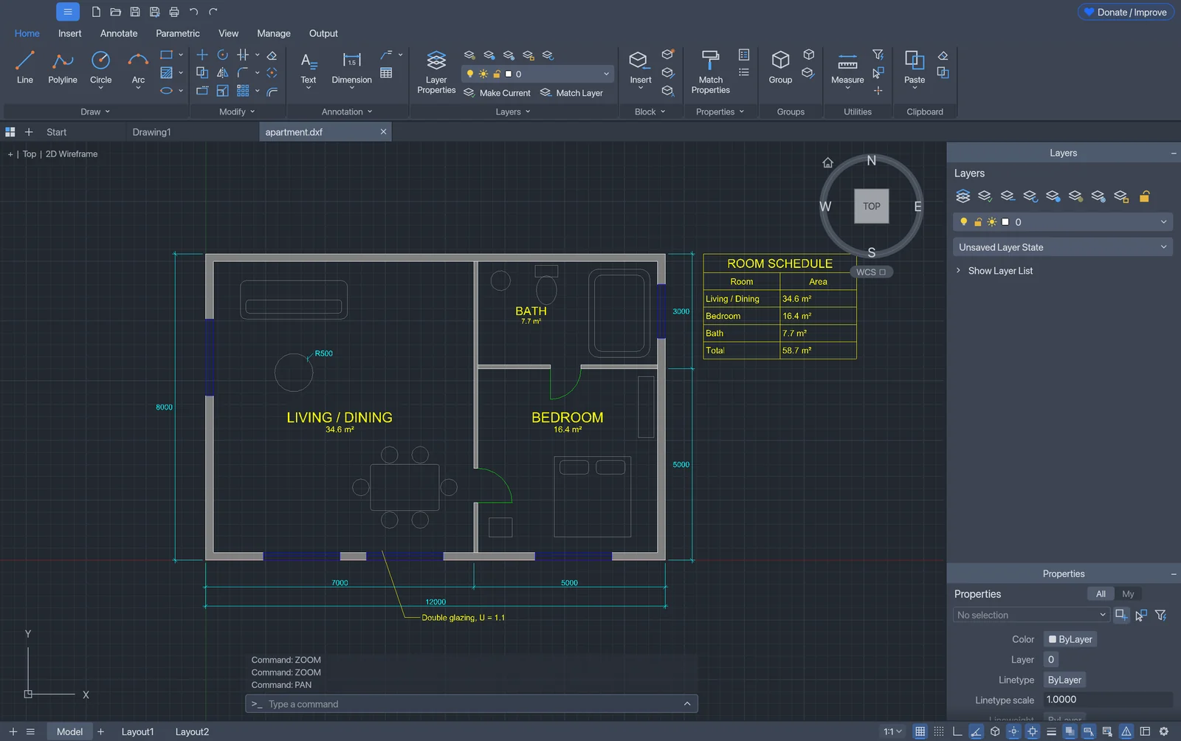Choose the Rectangle draw tool

pos(167,55)
